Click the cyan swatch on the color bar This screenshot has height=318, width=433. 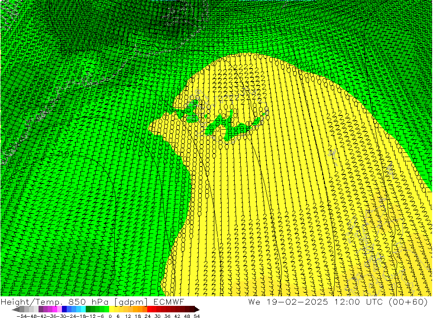pyautogui.click(x=83, y=309)
